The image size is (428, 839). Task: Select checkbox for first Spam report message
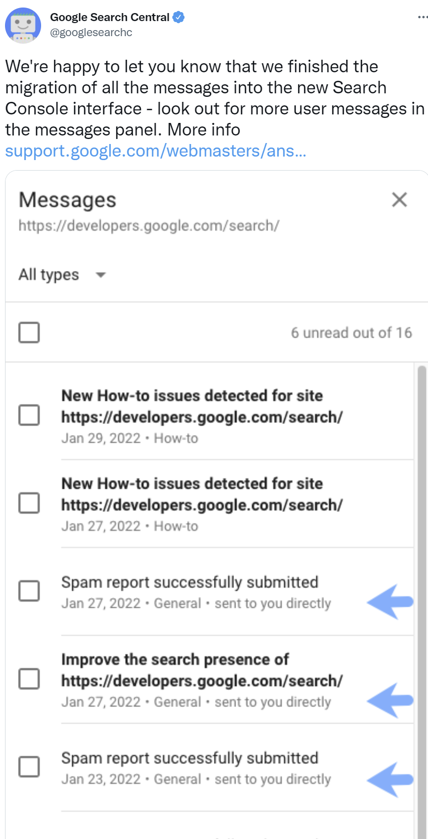[x=29, y=591]
